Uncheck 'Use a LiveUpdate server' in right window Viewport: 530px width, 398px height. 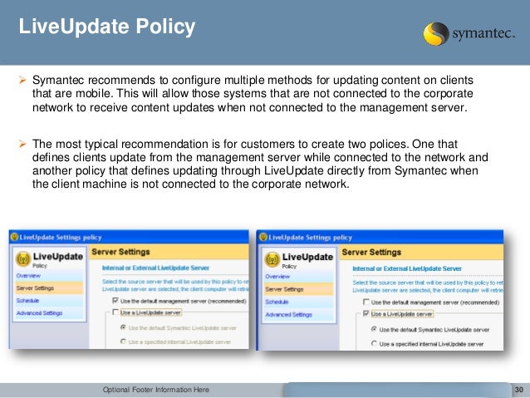(366, 313)
